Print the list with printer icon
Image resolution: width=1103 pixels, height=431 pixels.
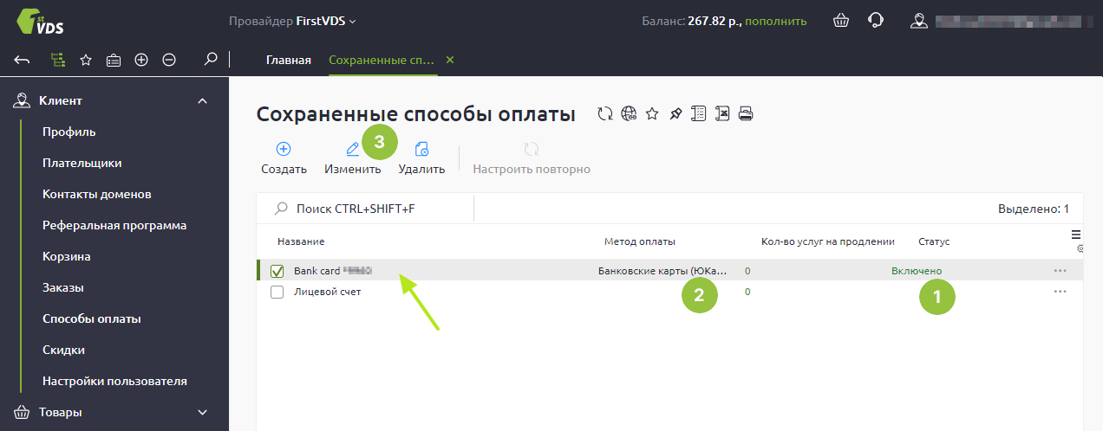745,113
